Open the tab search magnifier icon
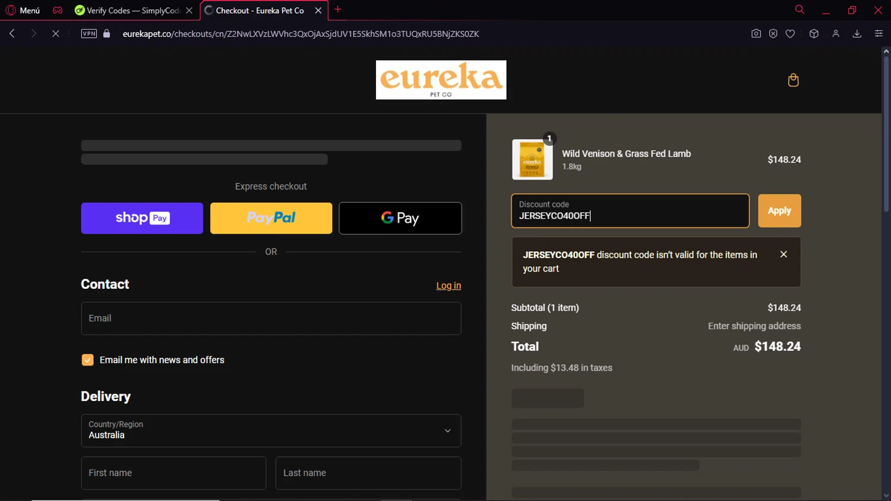The width and height of the screenshot is (891, 501). (800, 10)
